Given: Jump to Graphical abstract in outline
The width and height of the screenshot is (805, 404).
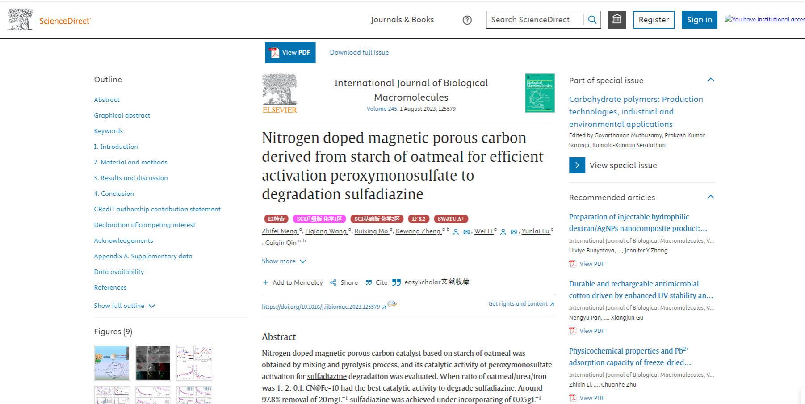Looking at the screenshot, I should pos(122,115).
